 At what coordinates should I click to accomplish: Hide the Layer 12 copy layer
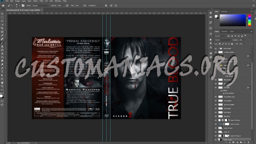point(216,124)
